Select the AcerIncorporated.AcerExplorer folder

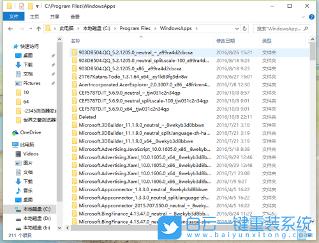coord(144,84)
